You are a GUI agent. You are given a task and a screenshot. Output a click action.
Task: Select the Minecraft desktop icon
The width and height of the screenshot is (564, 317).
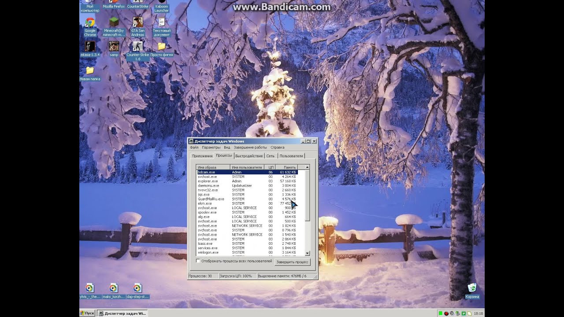pyautogui.click(x=114, y=26)
